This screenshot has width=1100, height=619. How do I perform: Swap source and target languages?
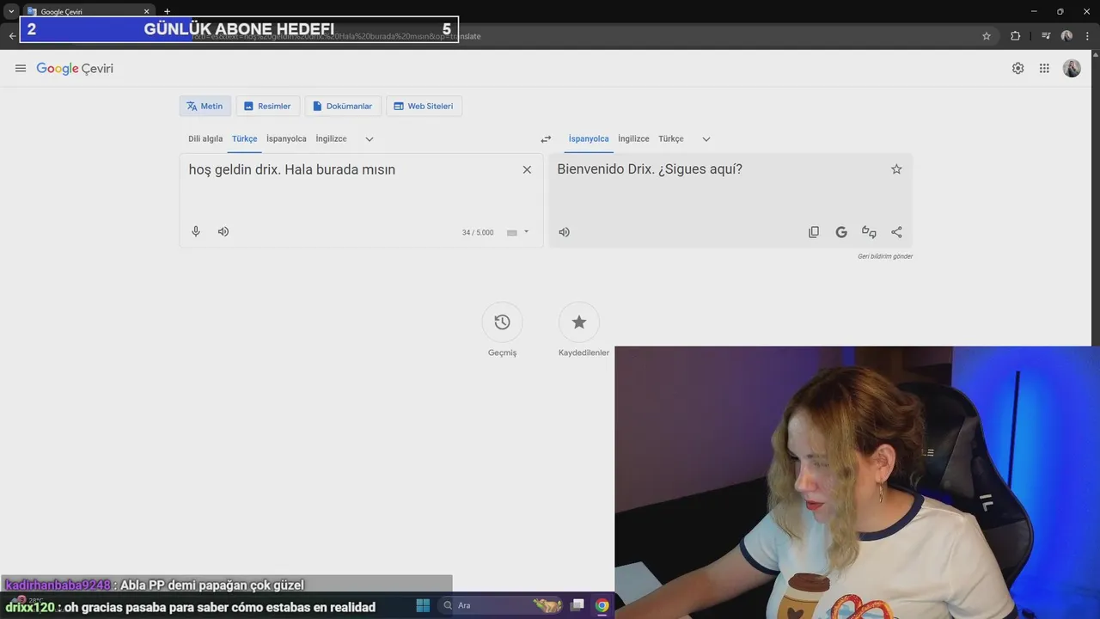tap(546, 139)
